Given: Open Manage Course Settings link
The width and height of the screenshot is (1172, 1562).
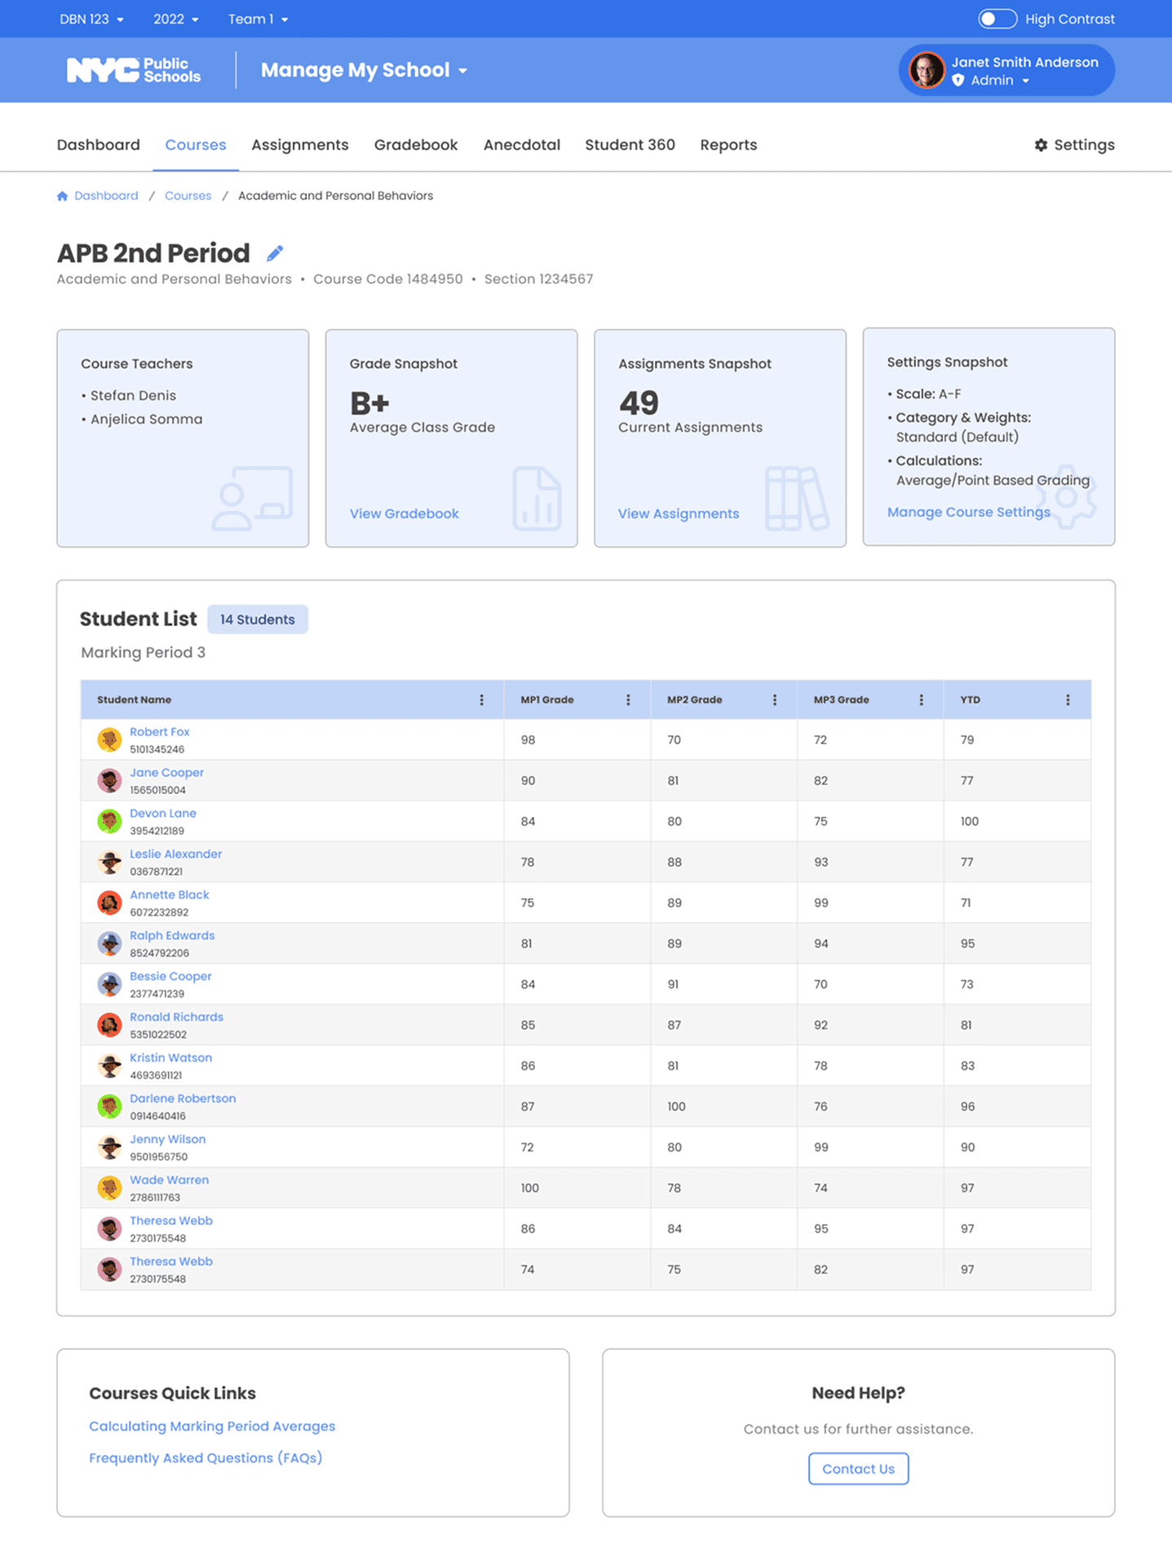Looking at the screenshot, I should coord(969,512).
